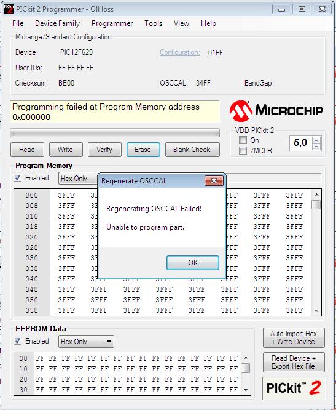Click the device name PIC12F629
Screen dimensions: 336x410
[x=76, y=52]
